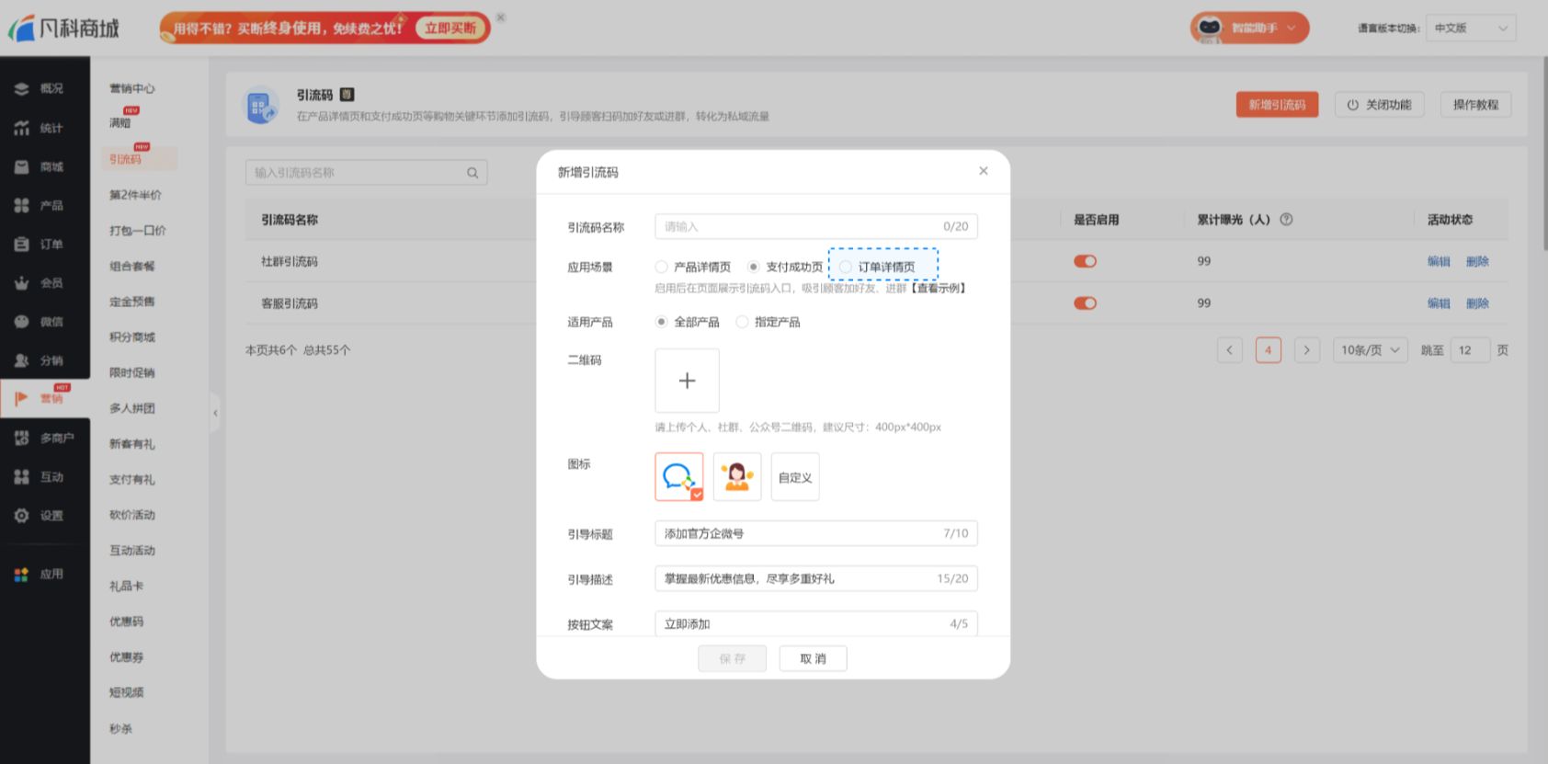The height and width of the screenshot is (764, 1548).
Task: Open the 设置 settings gear icon
Action: coord(21,516)
